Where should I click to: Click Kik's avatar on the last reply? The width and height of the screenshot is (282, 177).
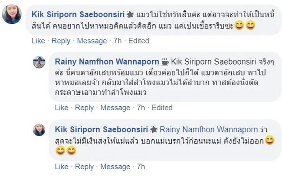click(39, 130)
